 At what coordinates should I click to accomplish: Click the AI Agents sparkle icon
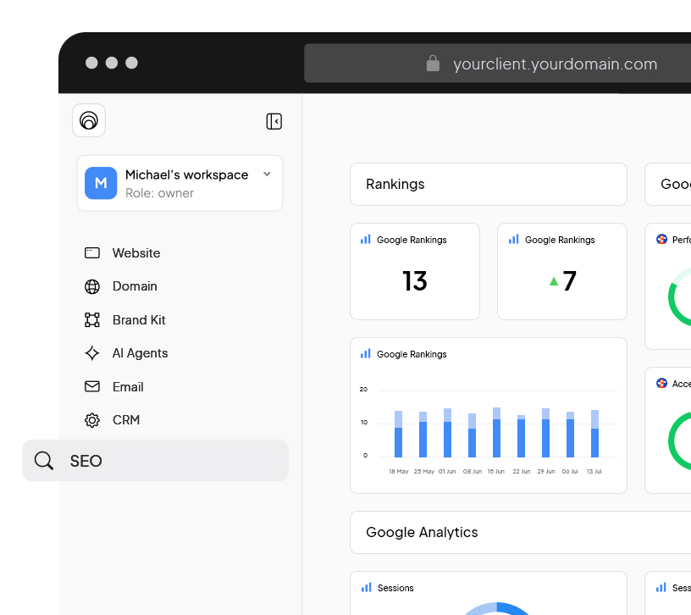pyautogui.click(x=92, y=353)
